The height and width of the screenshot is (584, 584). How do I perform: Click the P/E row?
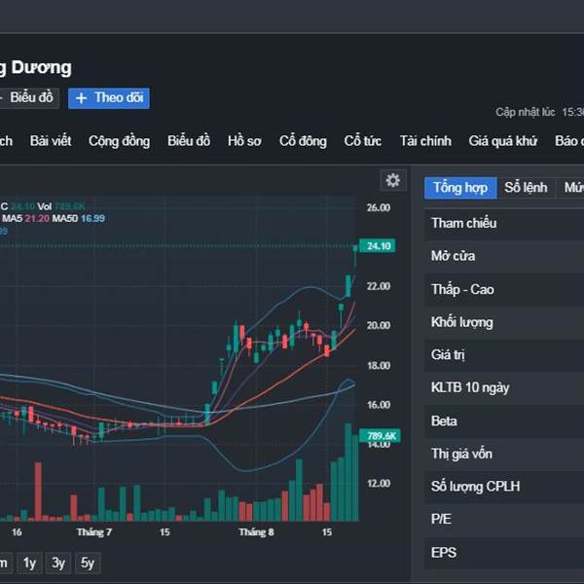tap(504, 519)
